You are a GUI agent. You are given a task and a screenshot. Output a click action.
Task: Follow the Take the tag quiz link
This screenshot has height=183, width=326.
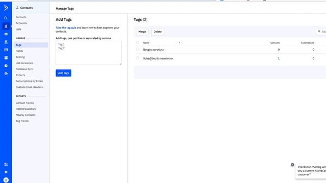[x=66, y=27]
